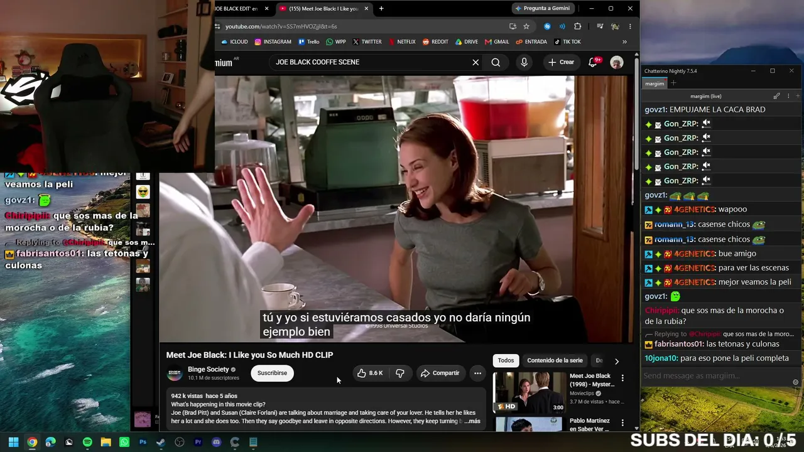Open the NETFLIX bookmark
This screenshot has height=452, width=804.
402,42
